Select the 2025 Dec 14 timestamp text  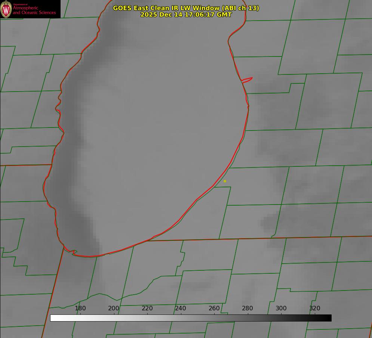pyautogui.click(x=186, y=15)
